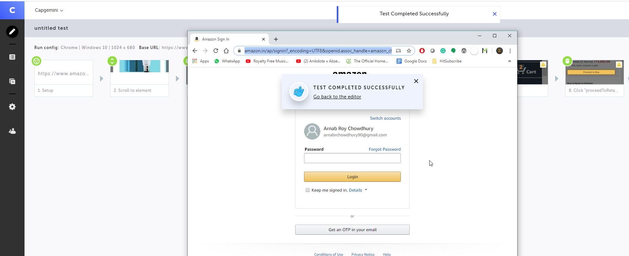Open the team members icon in sidebar
The width and height of the screenshot is (629, 256).
tap(12, 131)
